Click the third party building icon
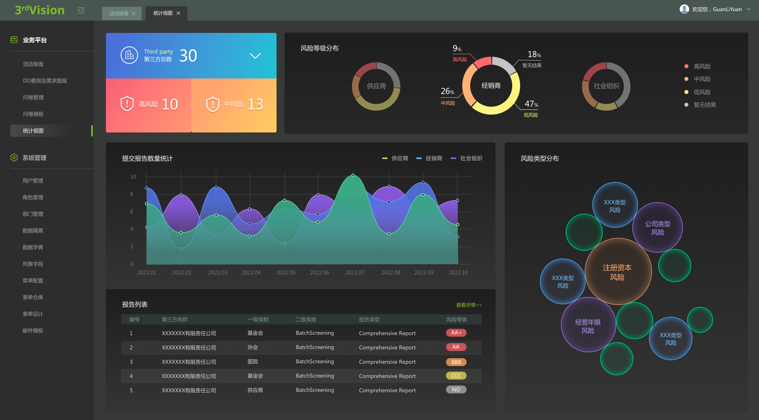Screen dimensions: 759x420 point(129,55)
